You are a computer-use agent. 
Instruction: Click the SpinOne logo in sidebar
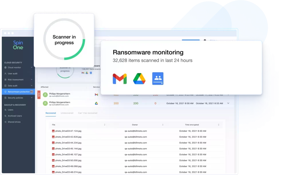click(18, 45)
